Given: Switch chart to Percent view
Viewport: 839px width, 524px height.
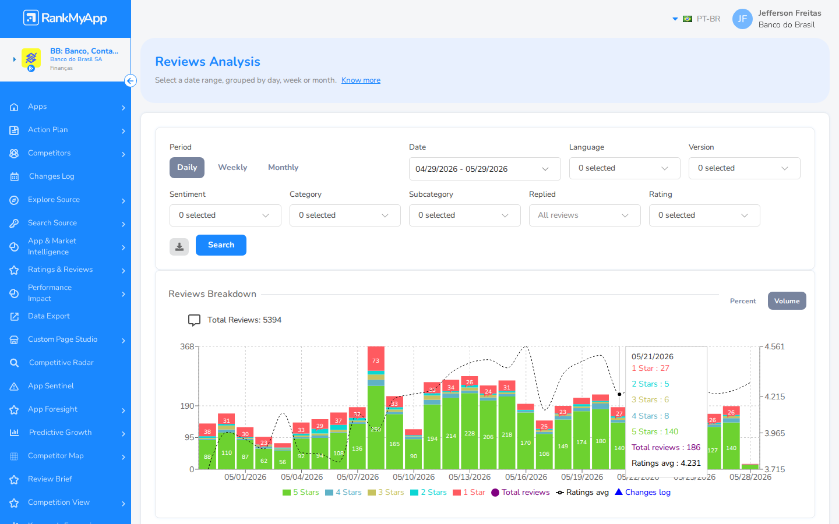Looking at the screenshot, I should point(743,301).
